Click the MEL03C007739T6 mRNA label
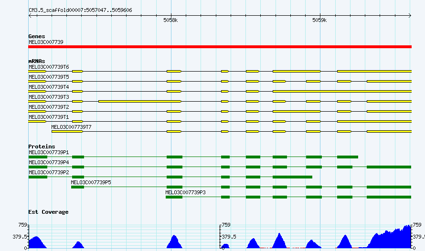The width and height of the screenshot is (425, 251). (49, 67)
